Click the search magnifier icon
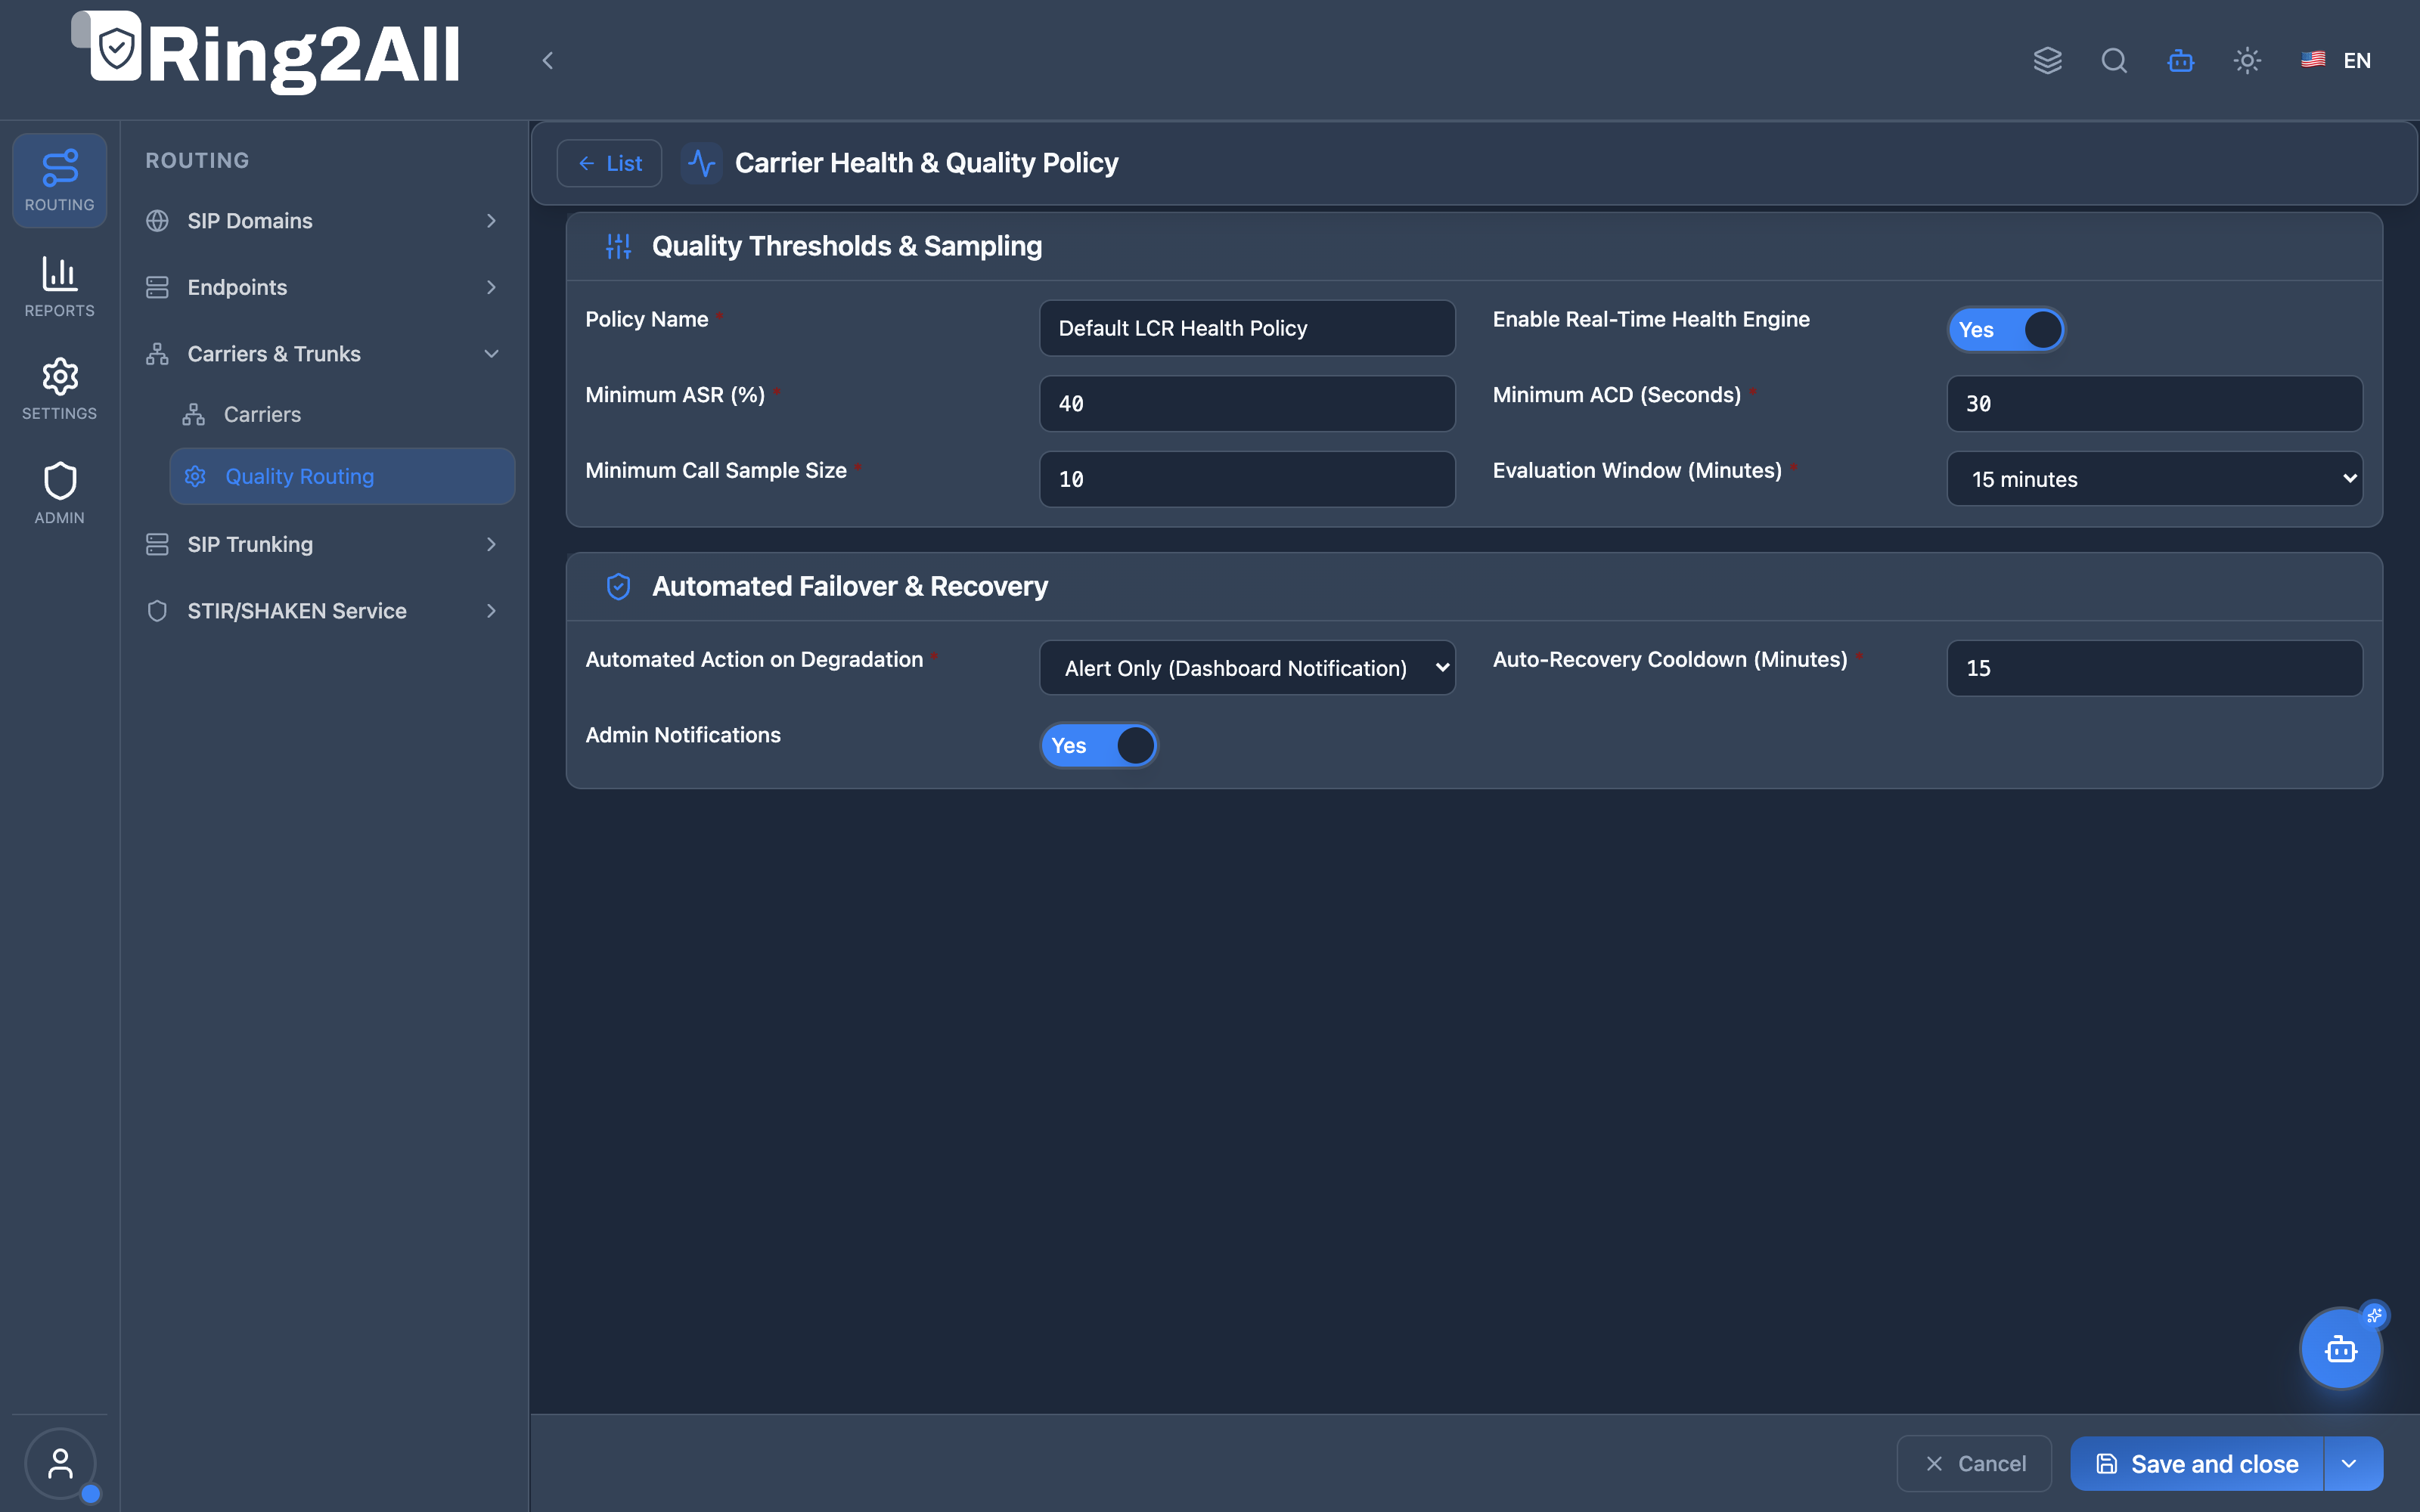2420x1512 pixels. pyautogui.click(x=2114, y=60)
